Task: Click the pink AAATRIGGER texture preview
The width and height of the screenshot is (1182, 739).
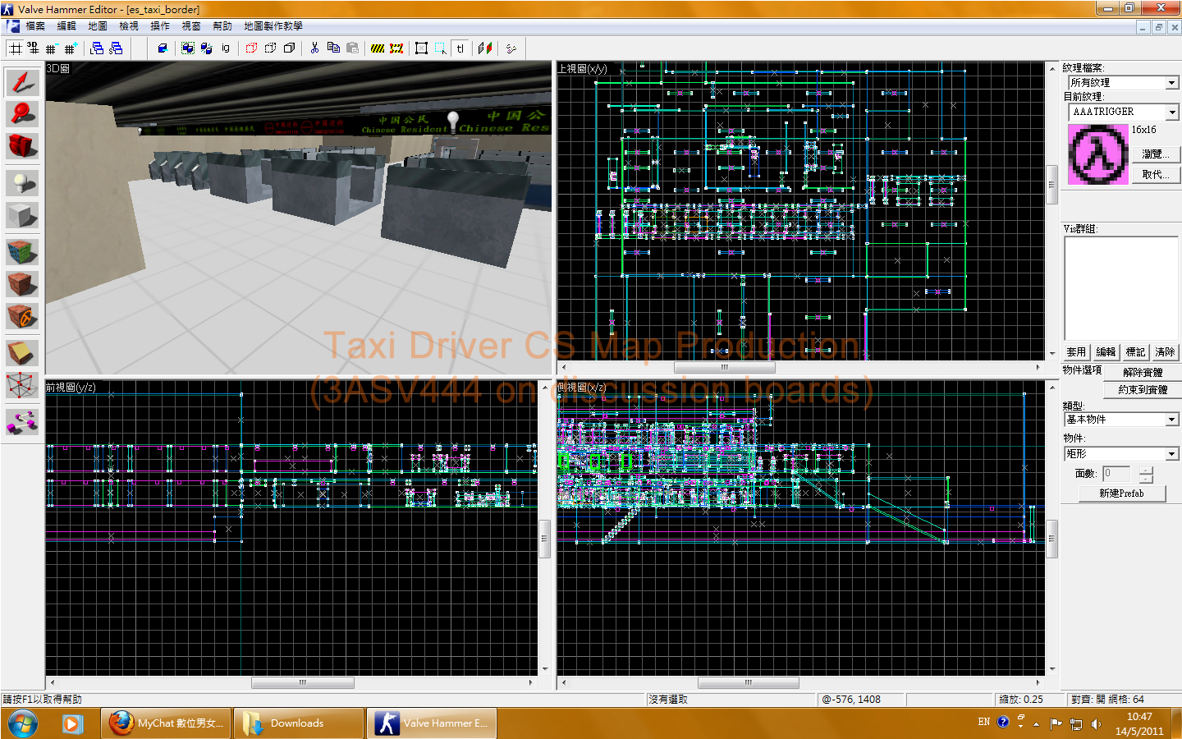Action: (x=1097, y=154)
